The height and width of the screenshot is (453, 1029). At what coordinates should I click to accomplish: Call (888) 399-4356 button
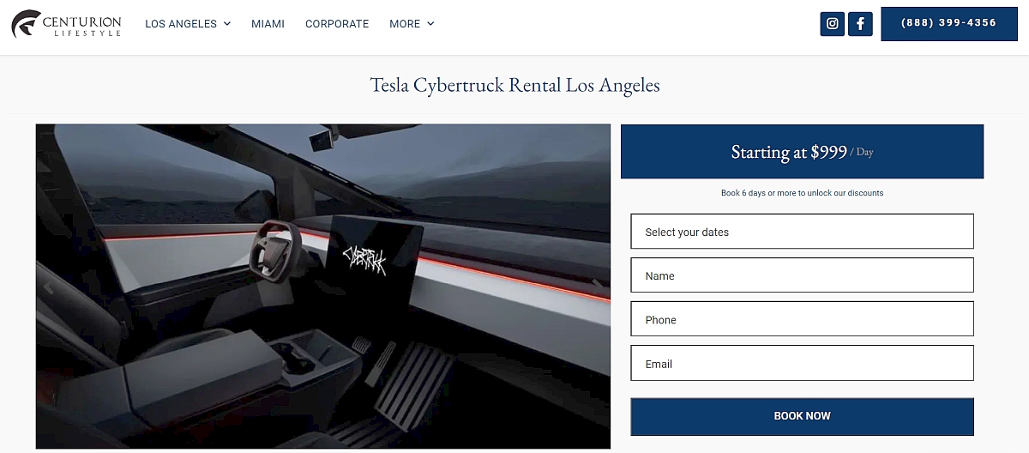pyautogui.click(x=948, y=24)
